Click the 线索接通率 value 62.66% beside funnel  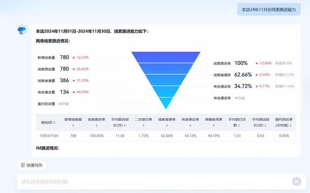pos(243,74)
